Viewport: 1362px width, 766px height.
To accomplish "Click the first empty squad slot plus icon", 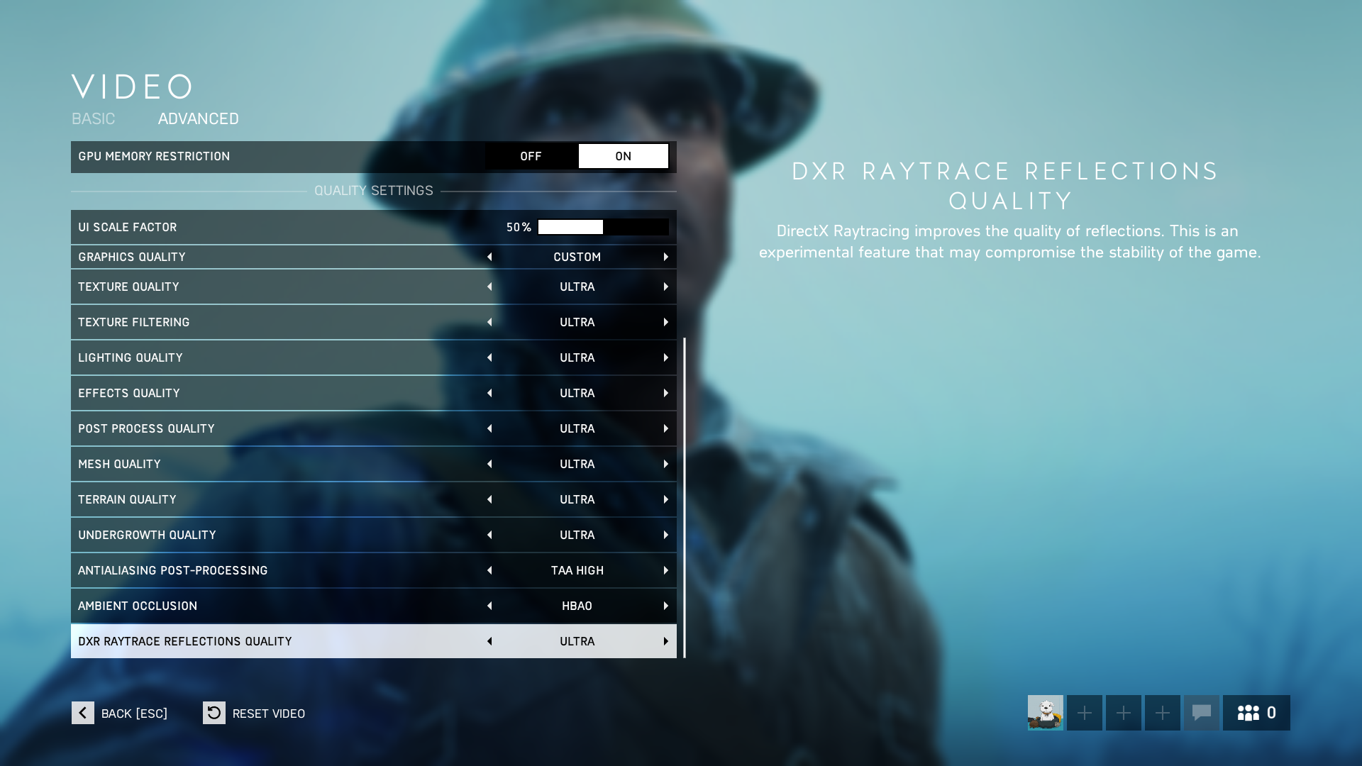I will tap(1084, 713).
